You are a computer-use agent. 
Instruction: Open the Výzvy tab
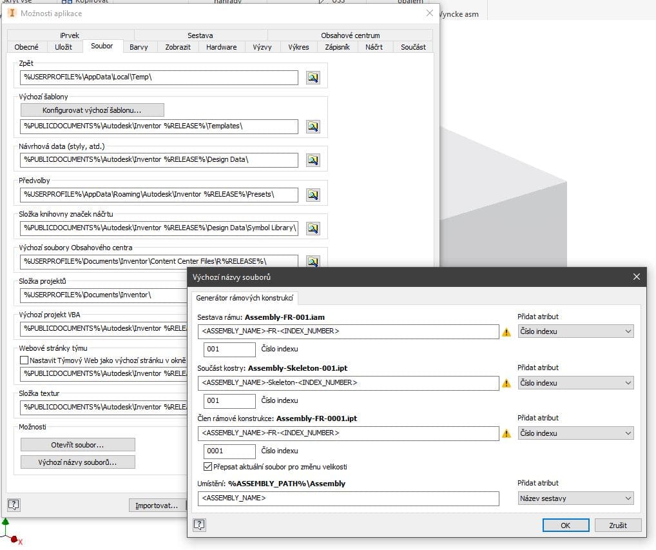click(x=262, y=47)
